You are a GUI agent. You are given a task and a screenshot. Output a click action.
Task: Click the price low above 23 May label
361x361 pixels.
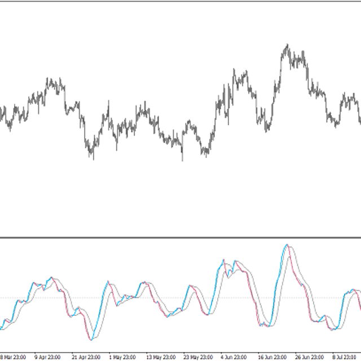182,160
